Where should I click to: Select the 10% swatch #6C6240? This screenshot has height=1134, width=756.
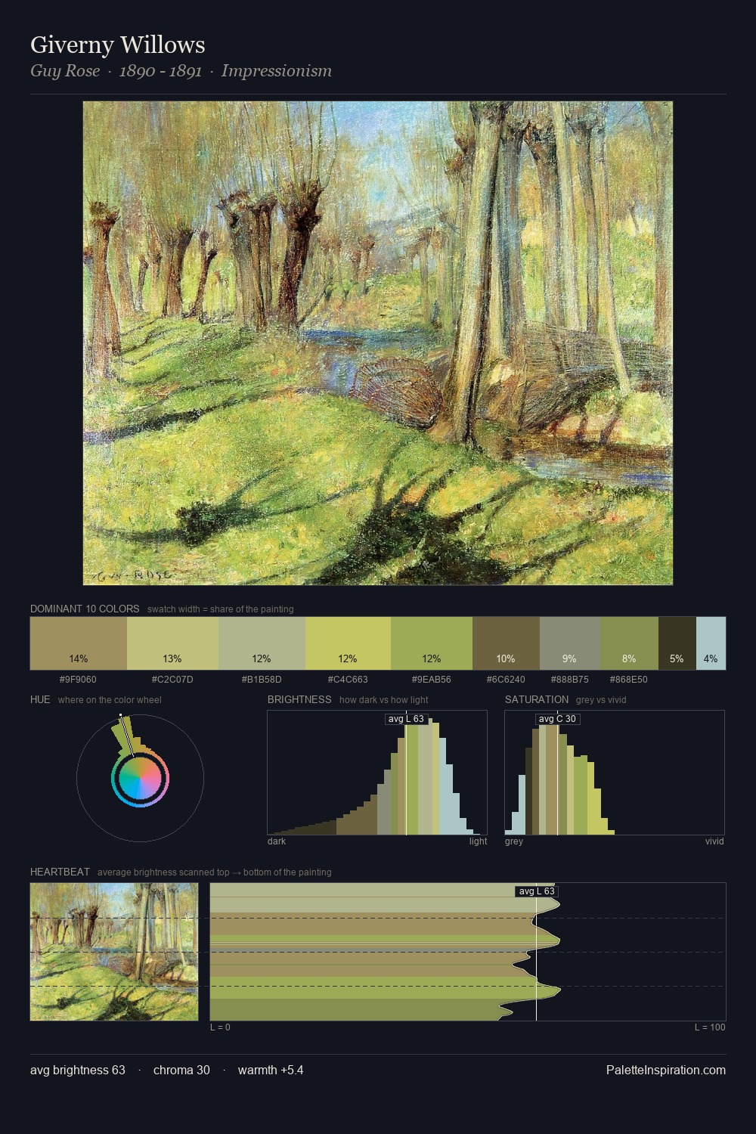[506, 643]
